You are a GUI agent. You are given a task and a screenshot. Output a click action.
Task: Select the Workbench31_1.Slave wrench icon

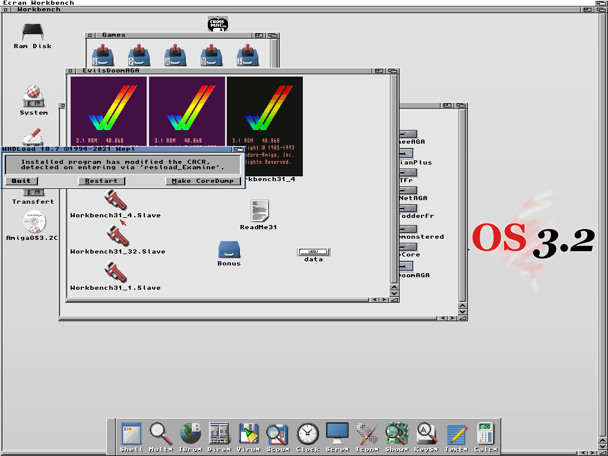click(116, 272)
